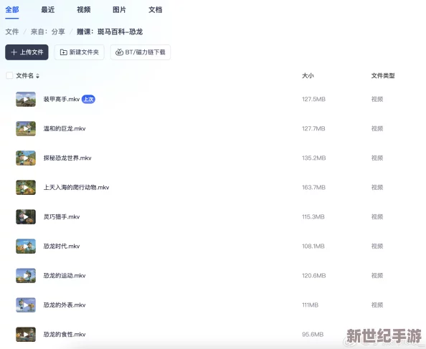The image size is (426, 349).
Task: Select the file name 灵巧猎手.mkv
Action: [x=62, y=217]
